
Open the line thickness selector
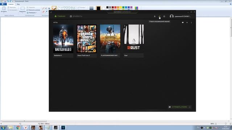(x=91, y=8)
